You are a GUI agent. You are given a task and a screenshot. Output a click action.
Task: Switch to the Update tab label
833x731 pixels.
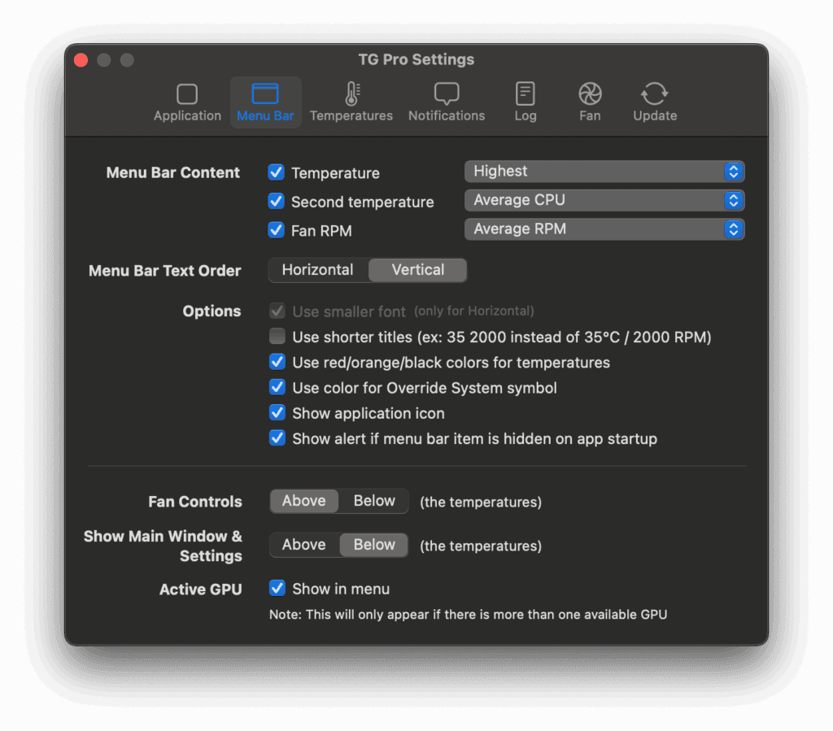click(655, 115)
